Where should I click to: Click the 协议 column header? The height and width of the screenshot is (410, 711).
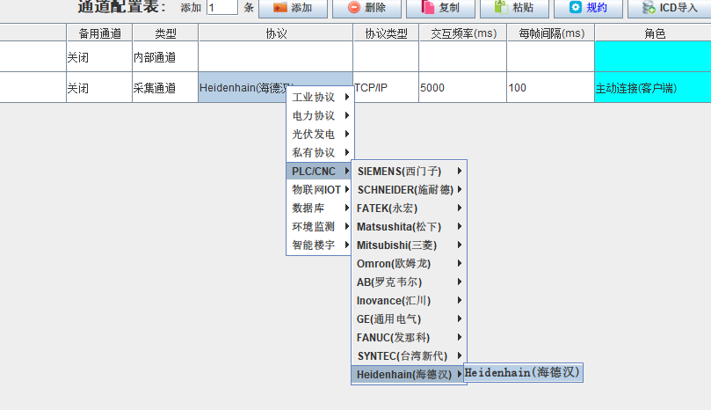276,33
